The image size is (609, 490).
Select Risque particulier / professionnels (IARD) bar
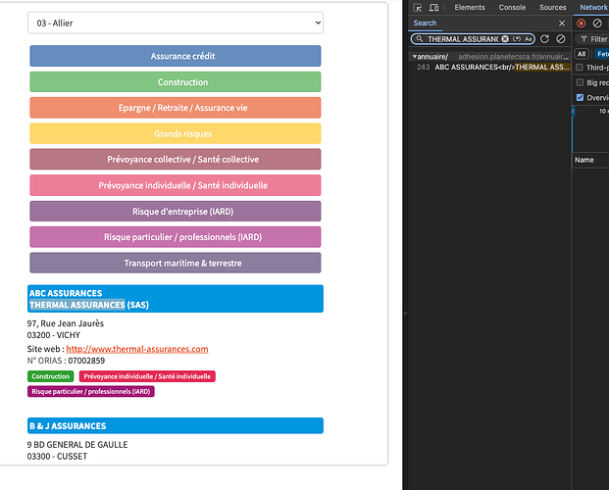click(x=176, y=237)
